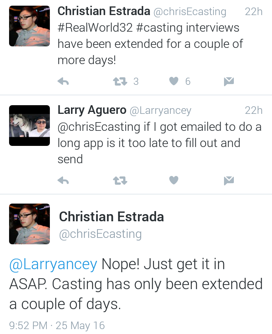This screenshot has height=334, width=272.
Task: Like Larry Aguero's tweet
Action: click(x=173, y=181)
